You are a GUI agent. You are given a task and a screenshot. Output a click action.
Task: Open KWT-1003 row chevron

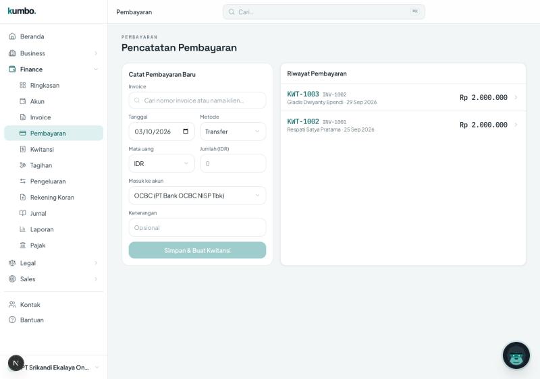[x=516, y=97]
